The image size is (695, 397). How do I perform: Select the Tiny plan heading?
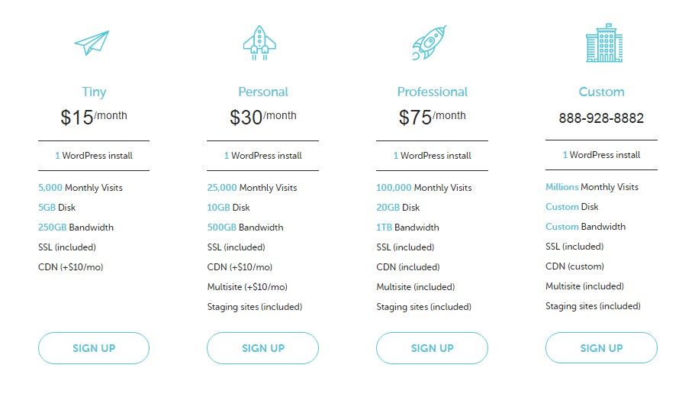94,92
